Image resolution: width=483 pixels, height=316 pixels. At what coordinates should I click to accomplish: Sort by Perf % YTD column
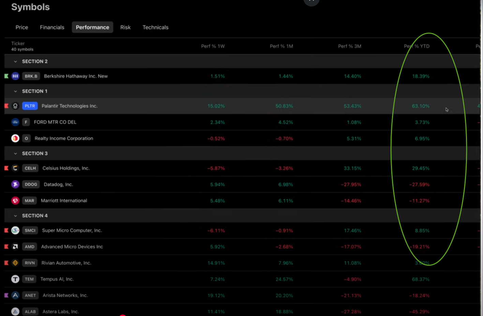point(417,46)
